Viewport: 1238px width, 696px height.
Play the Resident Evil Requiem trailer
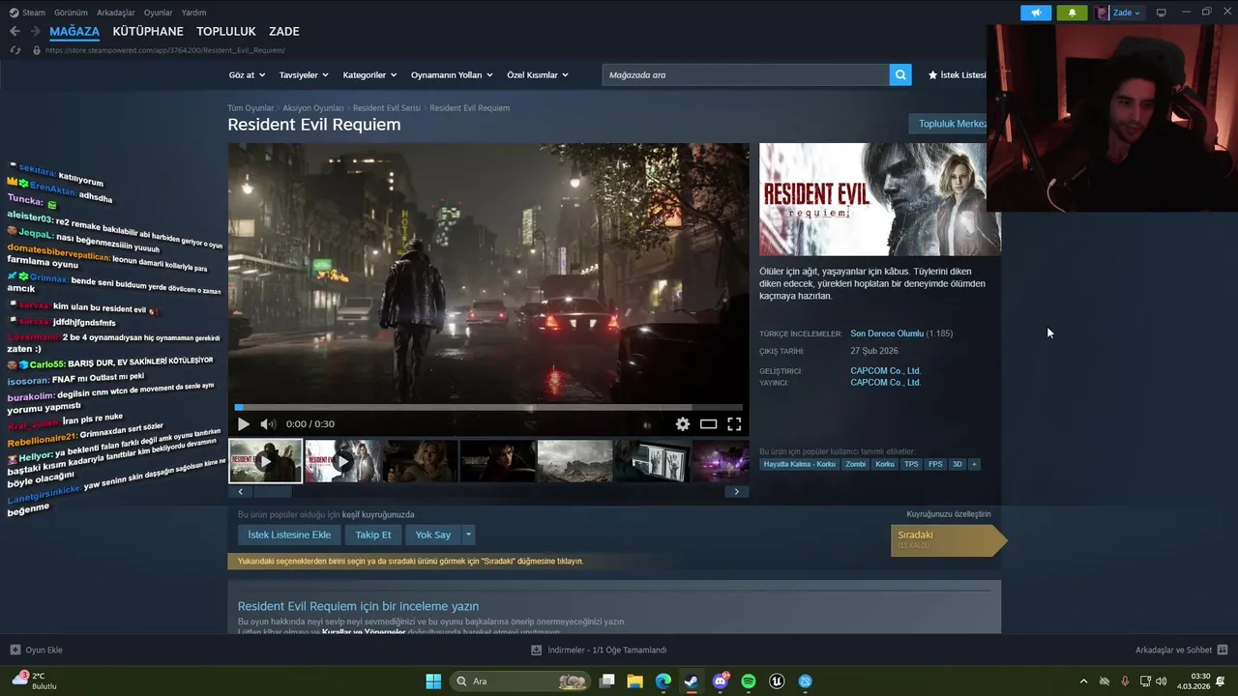244,423
